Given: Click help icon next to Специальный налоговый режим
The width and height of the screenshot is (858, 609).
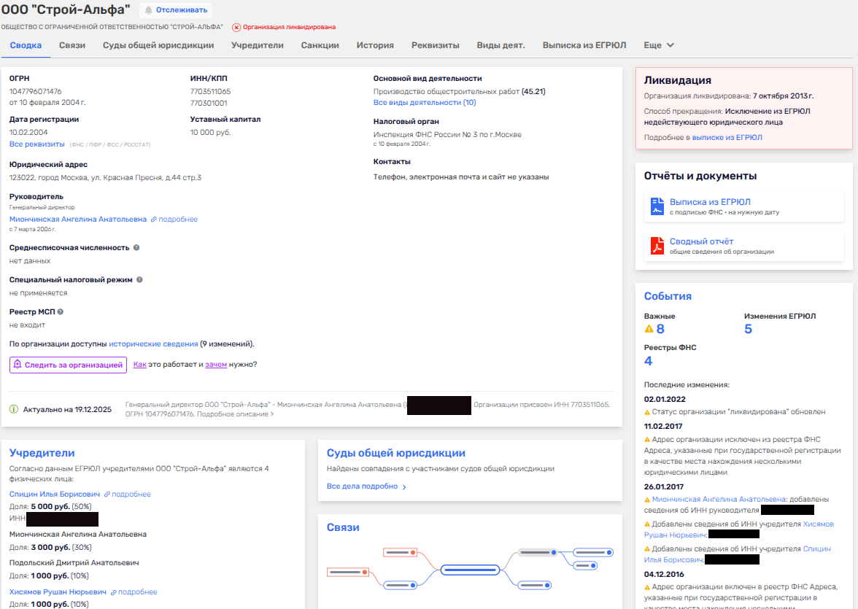Looking at the screenshot, I should coord(139,279).
